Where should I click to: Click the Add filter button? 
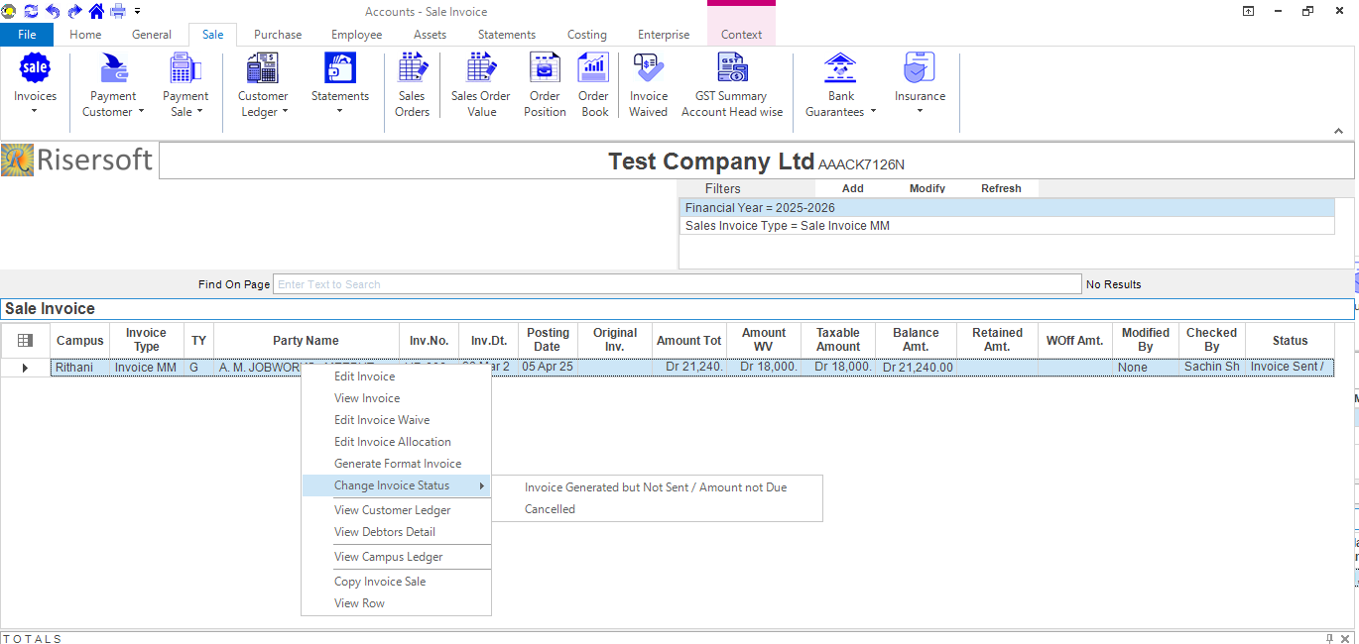pos(852,188)
